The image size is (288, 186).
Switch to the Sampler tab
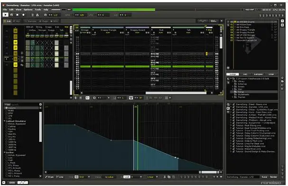coord(30,21)
